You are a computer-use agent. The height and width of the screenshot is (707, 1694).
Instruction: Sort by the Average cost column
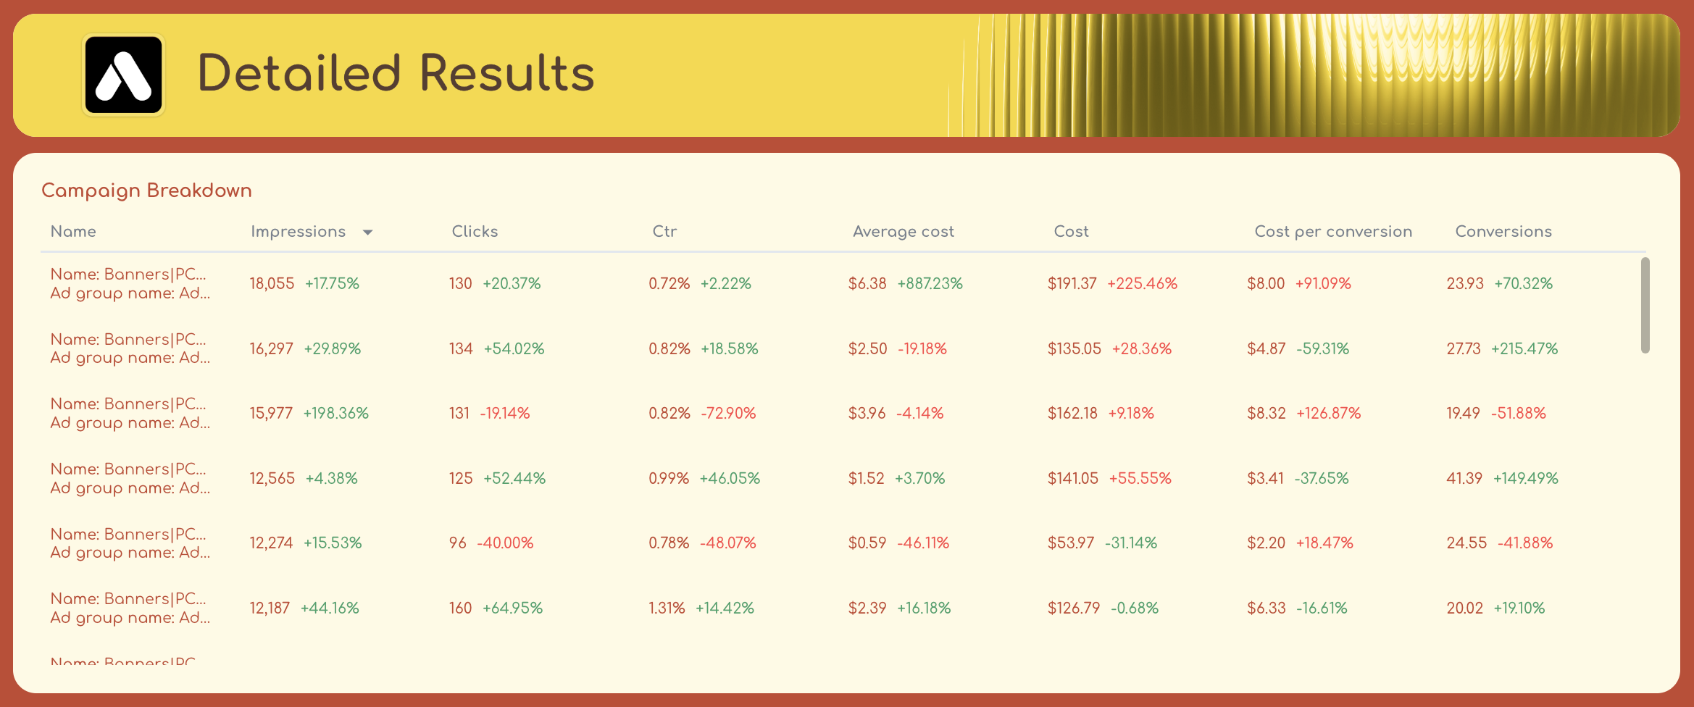pos(904,231)
